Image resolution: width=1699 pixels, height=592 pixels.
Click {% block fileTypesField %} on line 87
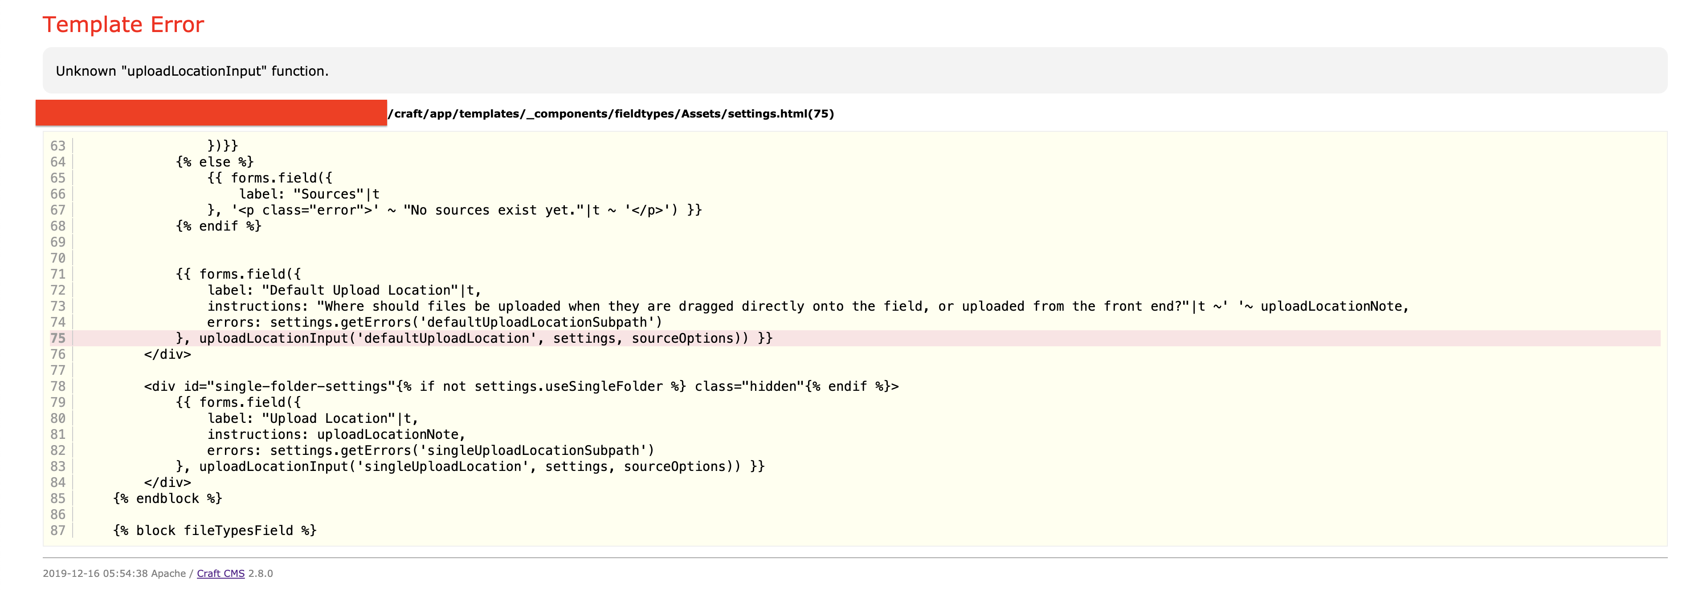(x=214, y=531)
